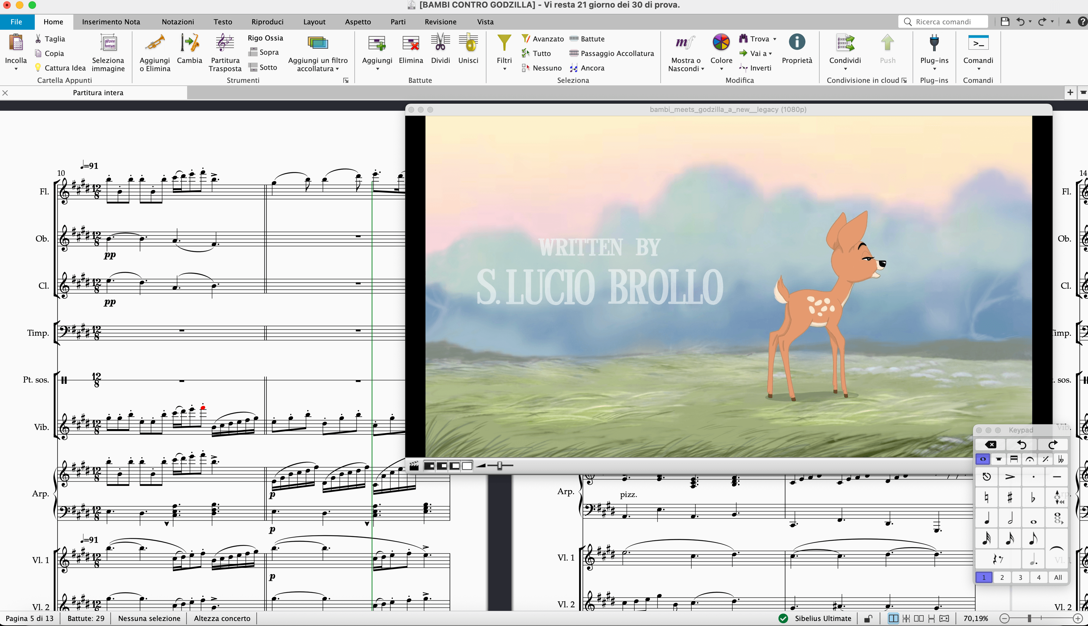Select the sharp accidental on the Keypad
This screenshot has height=626, width=1088.
click(1010, 498)
